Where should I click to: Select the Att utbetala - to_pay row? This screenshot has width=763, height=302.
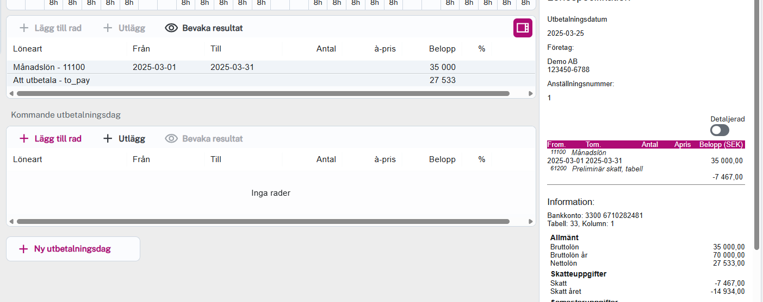point(51,80)
